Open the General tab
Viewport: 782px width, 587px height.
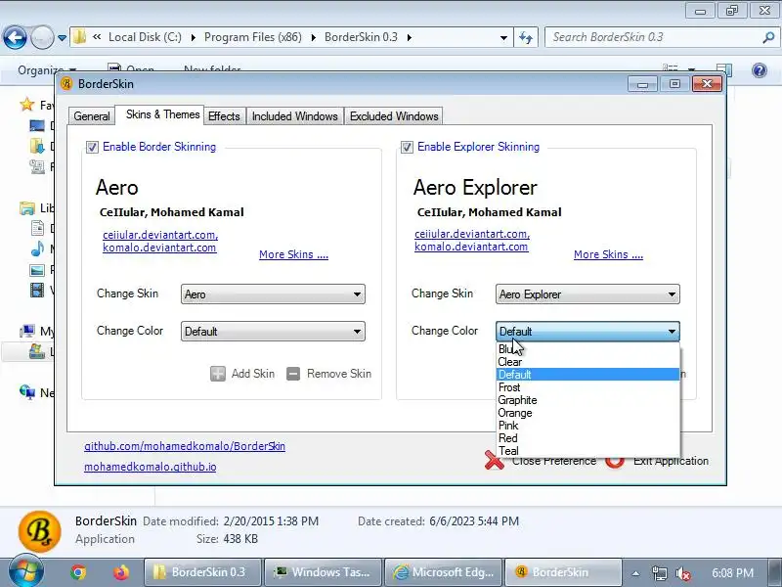[x=92, y=116]
